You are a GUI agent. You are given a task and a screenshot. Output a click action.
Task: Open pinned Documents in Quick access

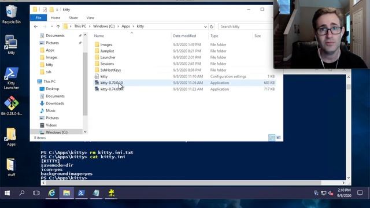click(x=55, y=36)
